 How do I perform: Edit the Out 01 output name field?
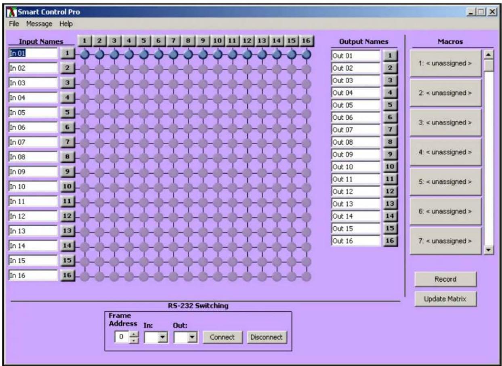(356, 56)
